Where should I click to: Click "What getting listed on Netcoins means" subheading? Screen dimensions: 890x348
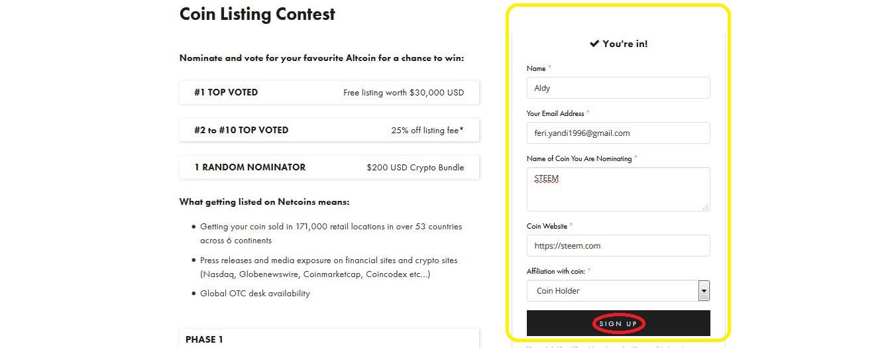[264, 202]
